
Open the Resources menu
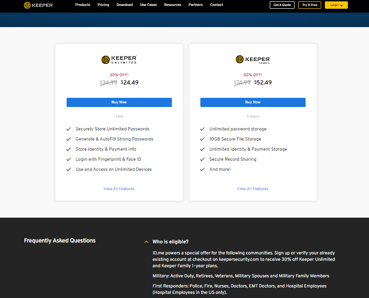172,5
